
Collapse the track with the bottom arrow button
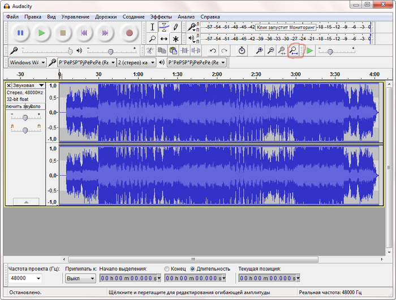click(x=25, y=202)
